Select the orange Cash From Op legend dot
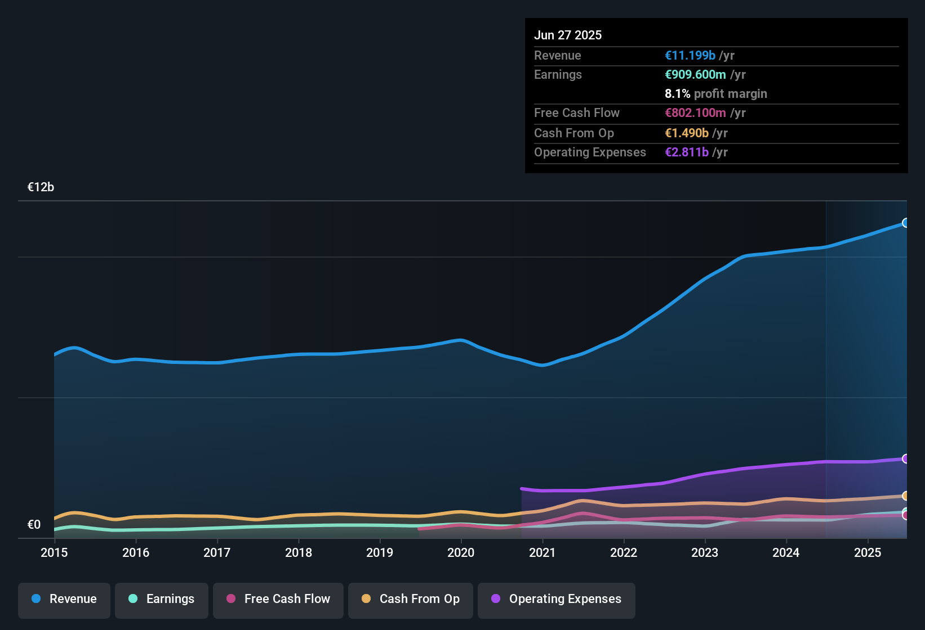Screen dimensions: 925x630 366,599
